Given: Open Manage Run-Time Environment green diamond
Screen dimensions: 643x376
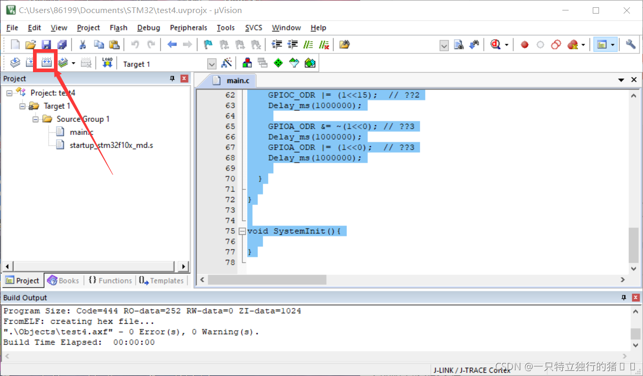Looking at the screenshot, I should pyautogui.click(x=279, y=63).
